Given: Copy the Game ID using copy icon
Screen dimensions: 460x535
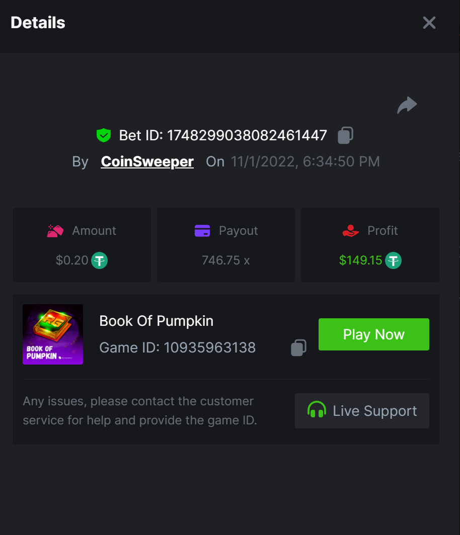Looking at the screenshot, I should [298, 348].
